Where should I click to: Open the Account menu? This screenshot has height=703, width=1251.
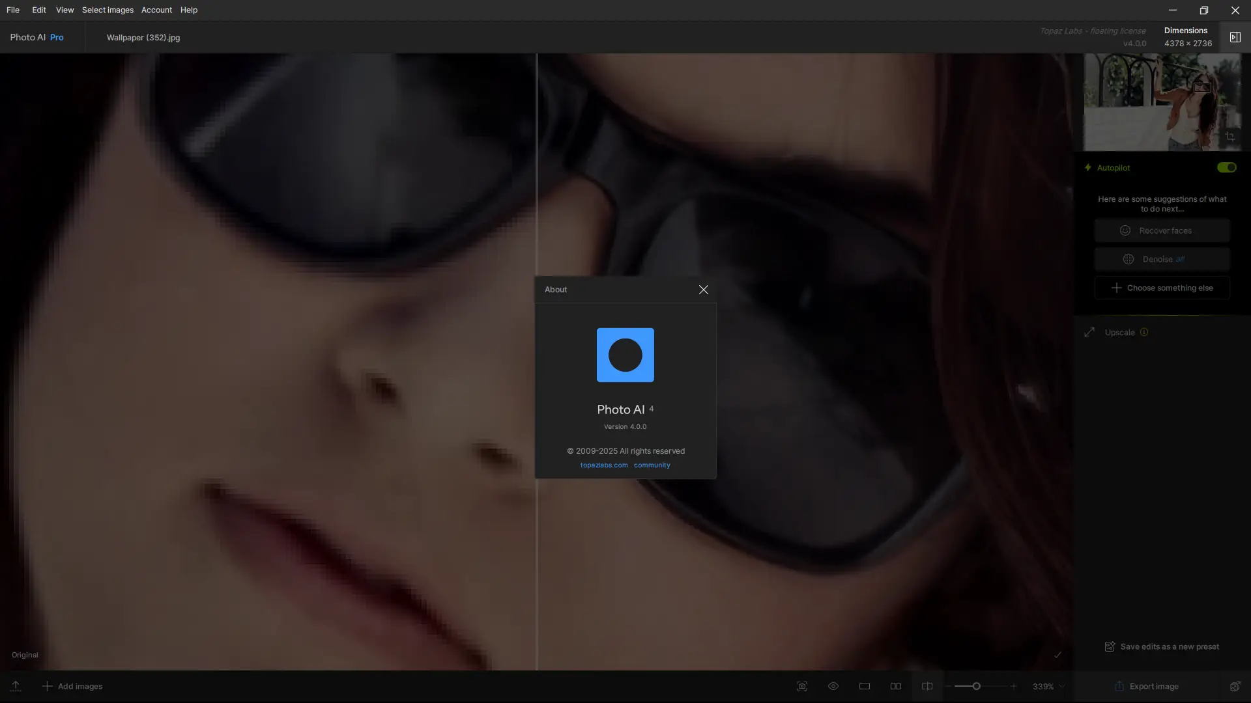click(156, 10)
